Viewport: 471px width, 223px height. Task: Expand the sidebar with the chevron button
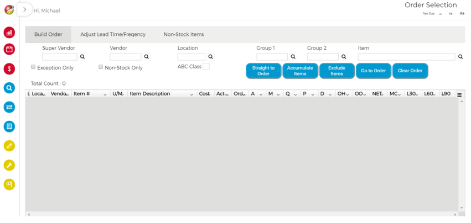pos(25,9)
